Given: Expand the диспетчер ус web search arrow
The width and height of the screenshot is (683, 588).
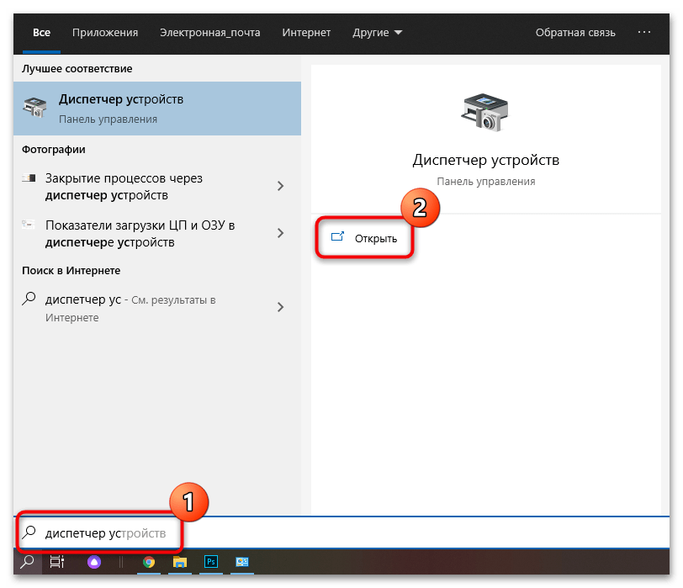Looking at the screenshot, I should (281, 308).
